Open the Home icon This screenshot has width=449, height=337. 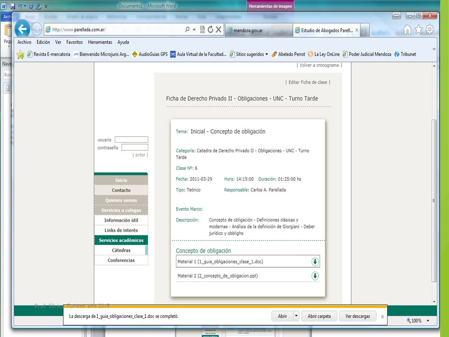tap(407, 29)
